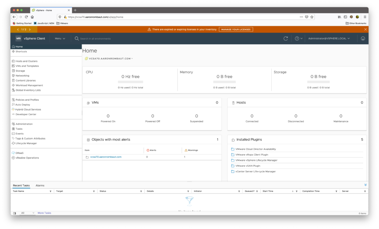Click the browser home icon

tap(32, 17)
